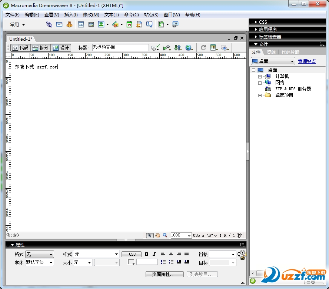Open the 修改(M) menu

[91, 15]
